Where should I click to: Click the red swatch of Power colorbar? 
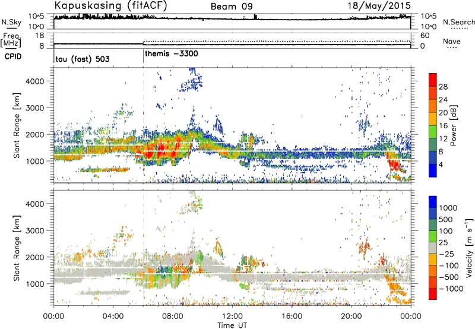[433, 80]
